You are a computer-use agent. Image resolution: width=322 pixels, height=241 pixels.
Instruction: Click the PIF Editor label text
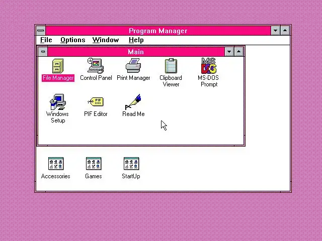click(x=96, y=114)
